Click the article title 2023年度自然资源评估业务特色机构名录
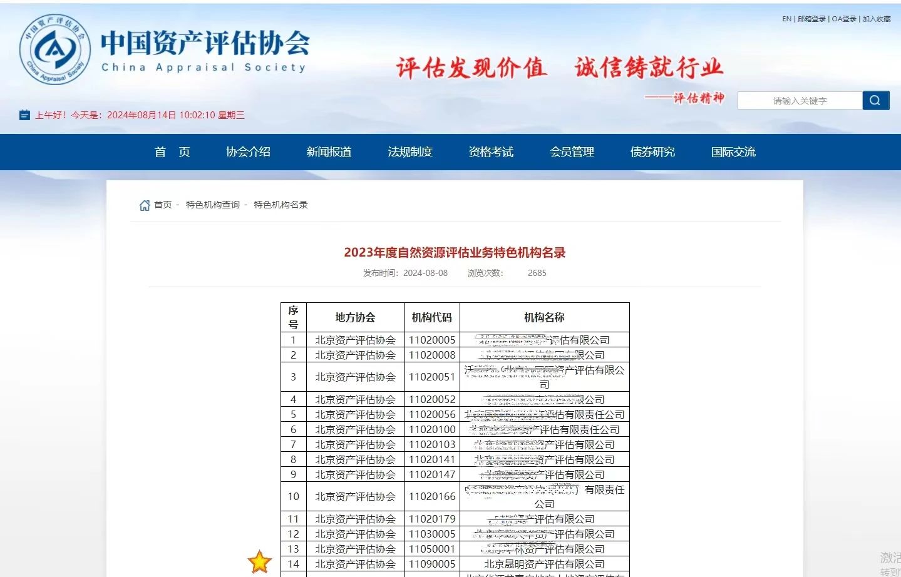 [455, 253]
